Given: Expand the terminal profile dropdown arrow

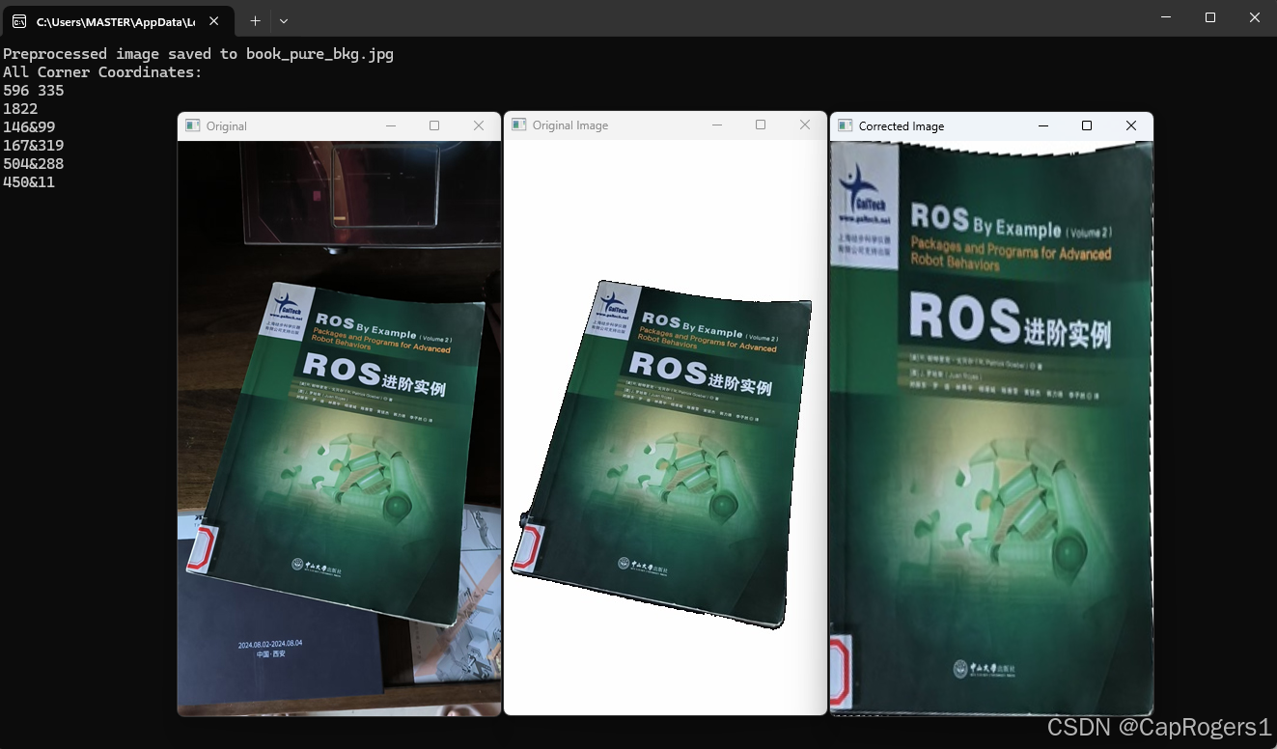Looking at the screenshot, I should [x=284, y=20].
